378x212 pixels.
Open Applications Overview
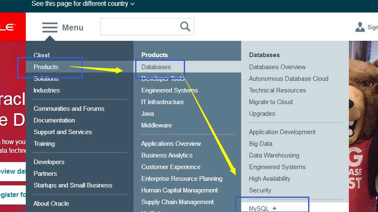(171, 144)
